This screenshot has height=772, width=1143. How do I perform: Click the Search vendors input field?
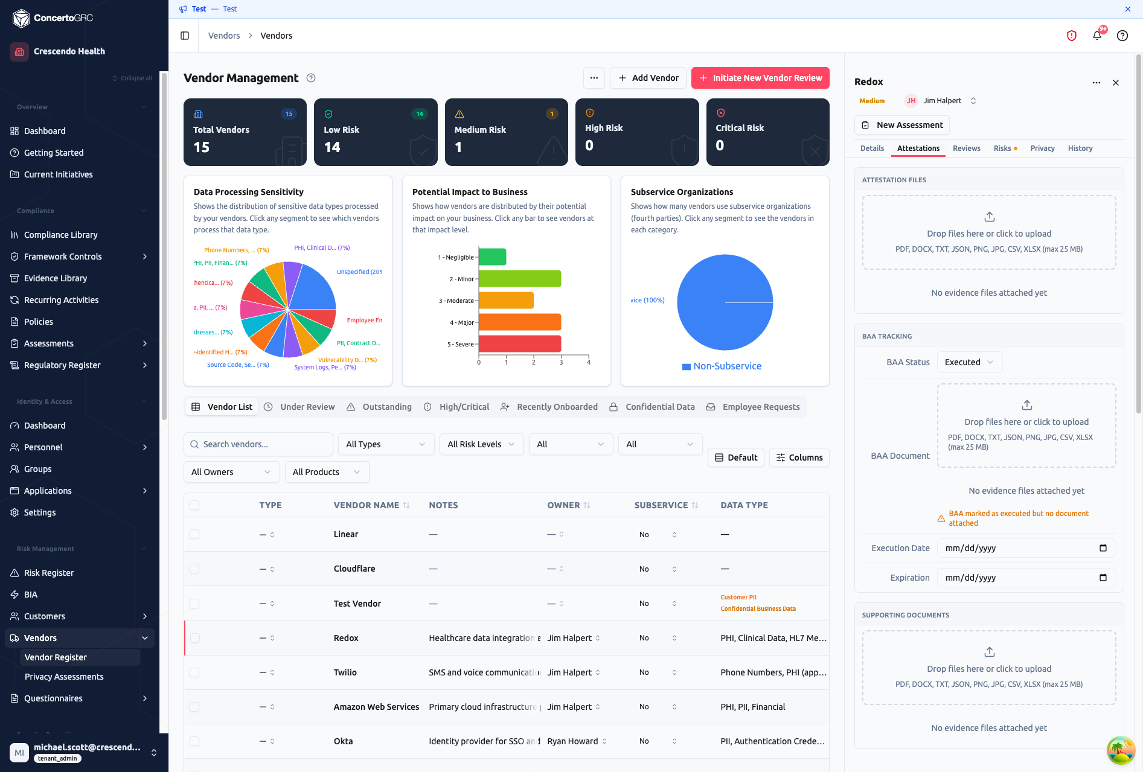click(258, 444)
